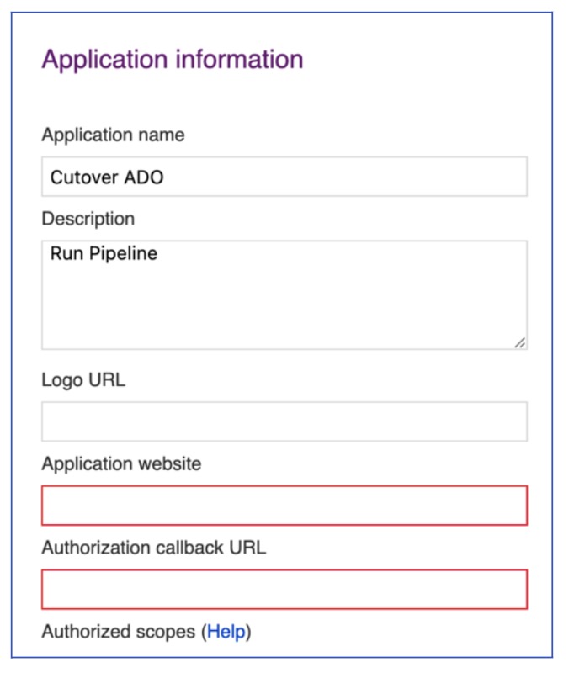Click the 'Description' label
This screenshot has height=678, width=569.
(88, 219)
